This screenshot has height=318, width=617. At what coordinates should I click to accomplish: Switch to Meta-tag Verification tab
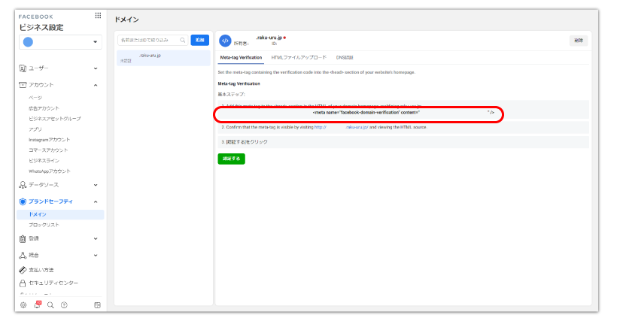click(x=241, y=58)
